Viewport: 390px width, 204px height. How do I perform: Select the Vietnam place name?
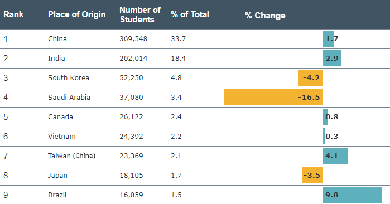pos(62,137)
